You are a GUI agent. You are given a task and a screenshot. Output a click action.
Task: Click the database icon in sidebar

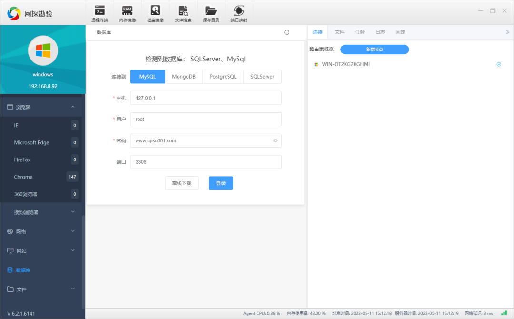point(10,270)
